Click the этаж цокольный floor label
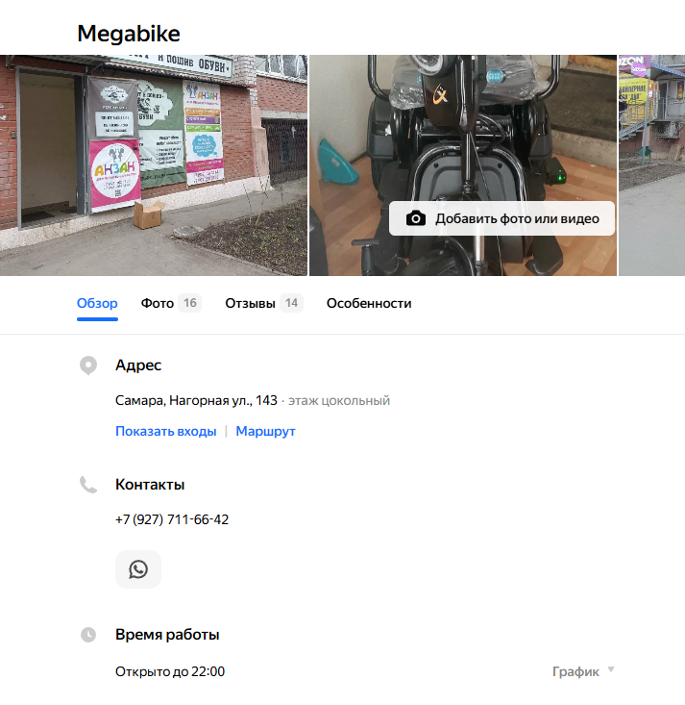This screenshot has height=705, width=685. click(339, 401)
